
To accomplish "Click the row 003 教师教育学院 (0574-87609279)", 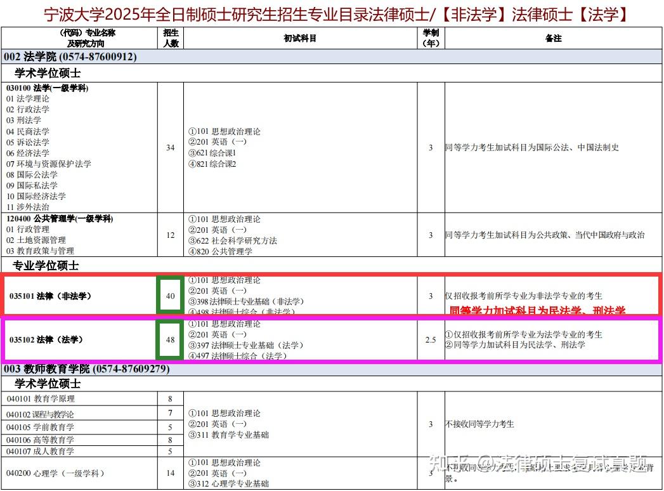I will tap(332, 369).
